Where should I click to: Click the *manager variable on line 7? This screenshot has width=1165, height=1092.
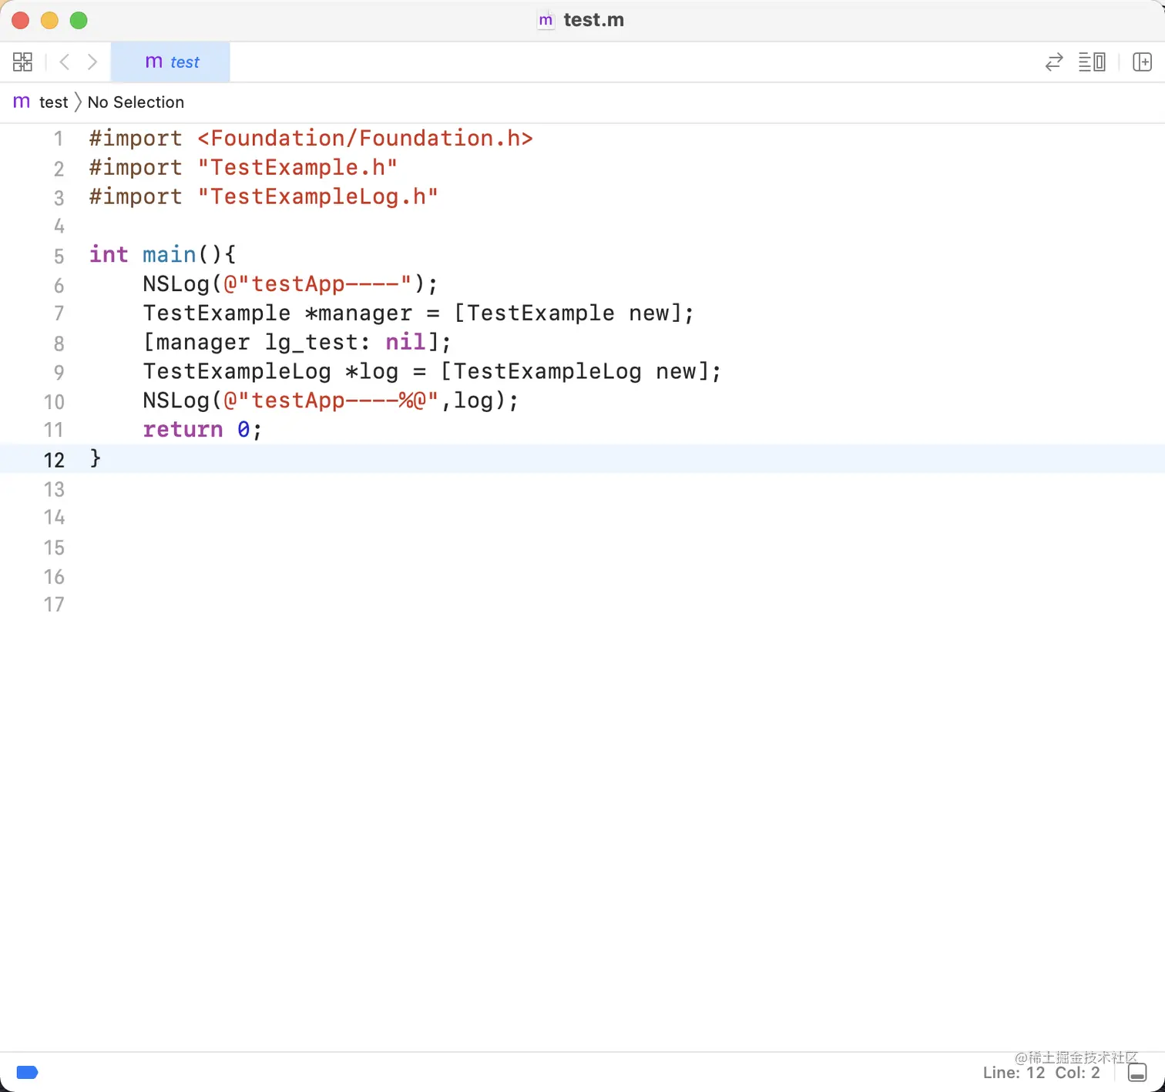tap(358, 313)
